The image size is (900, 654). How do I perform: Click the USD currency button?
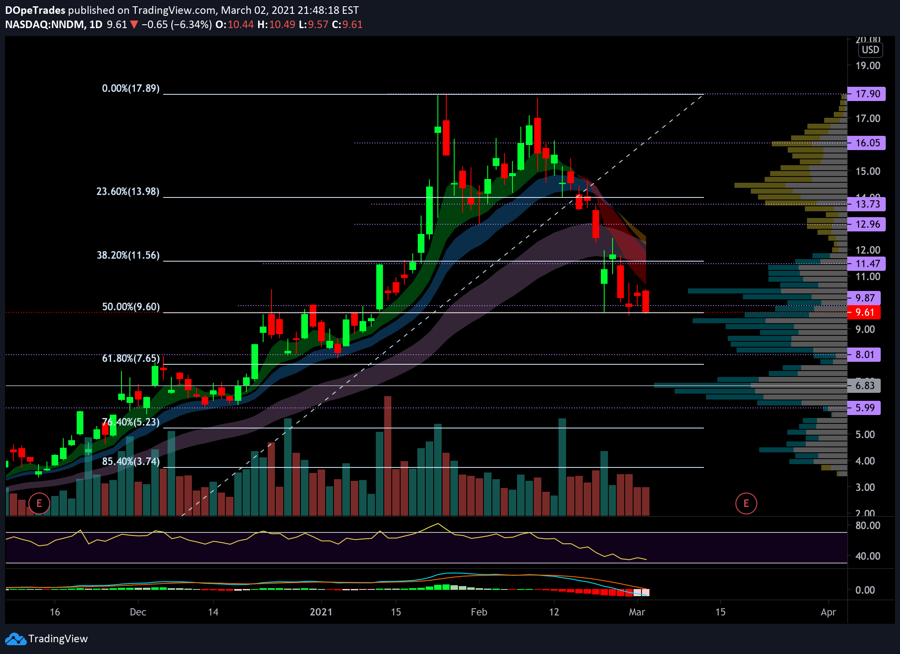[870, 50]
